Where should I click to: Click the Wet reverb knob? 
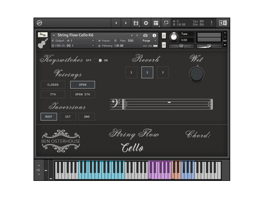[x=197, y=74]
